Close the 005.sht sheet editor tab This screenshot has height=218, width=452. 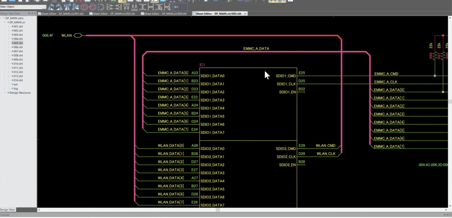point(245,14)
